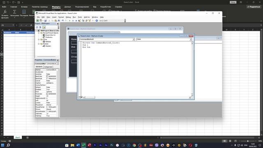Open Chrome from the taskbar
Screen dimensions: 263x148
point(134,145)
